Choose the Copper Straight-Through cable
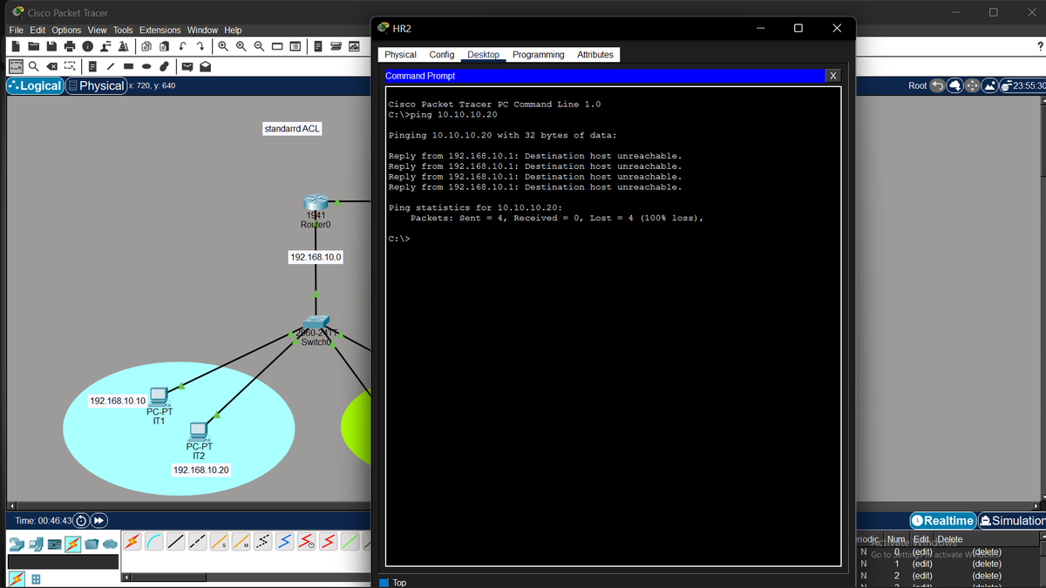The height and width of the screenshot is (588, 1046). (x=175, y=542)
